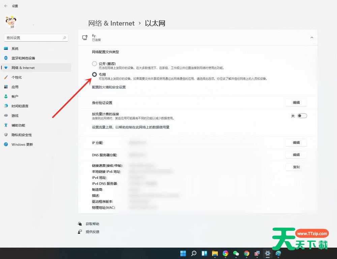Image resolution: width=337 pixels, height=259 pixels.
Task: Select 隐私和安全性 in the sidebar
Action: [x=22, y=135]
